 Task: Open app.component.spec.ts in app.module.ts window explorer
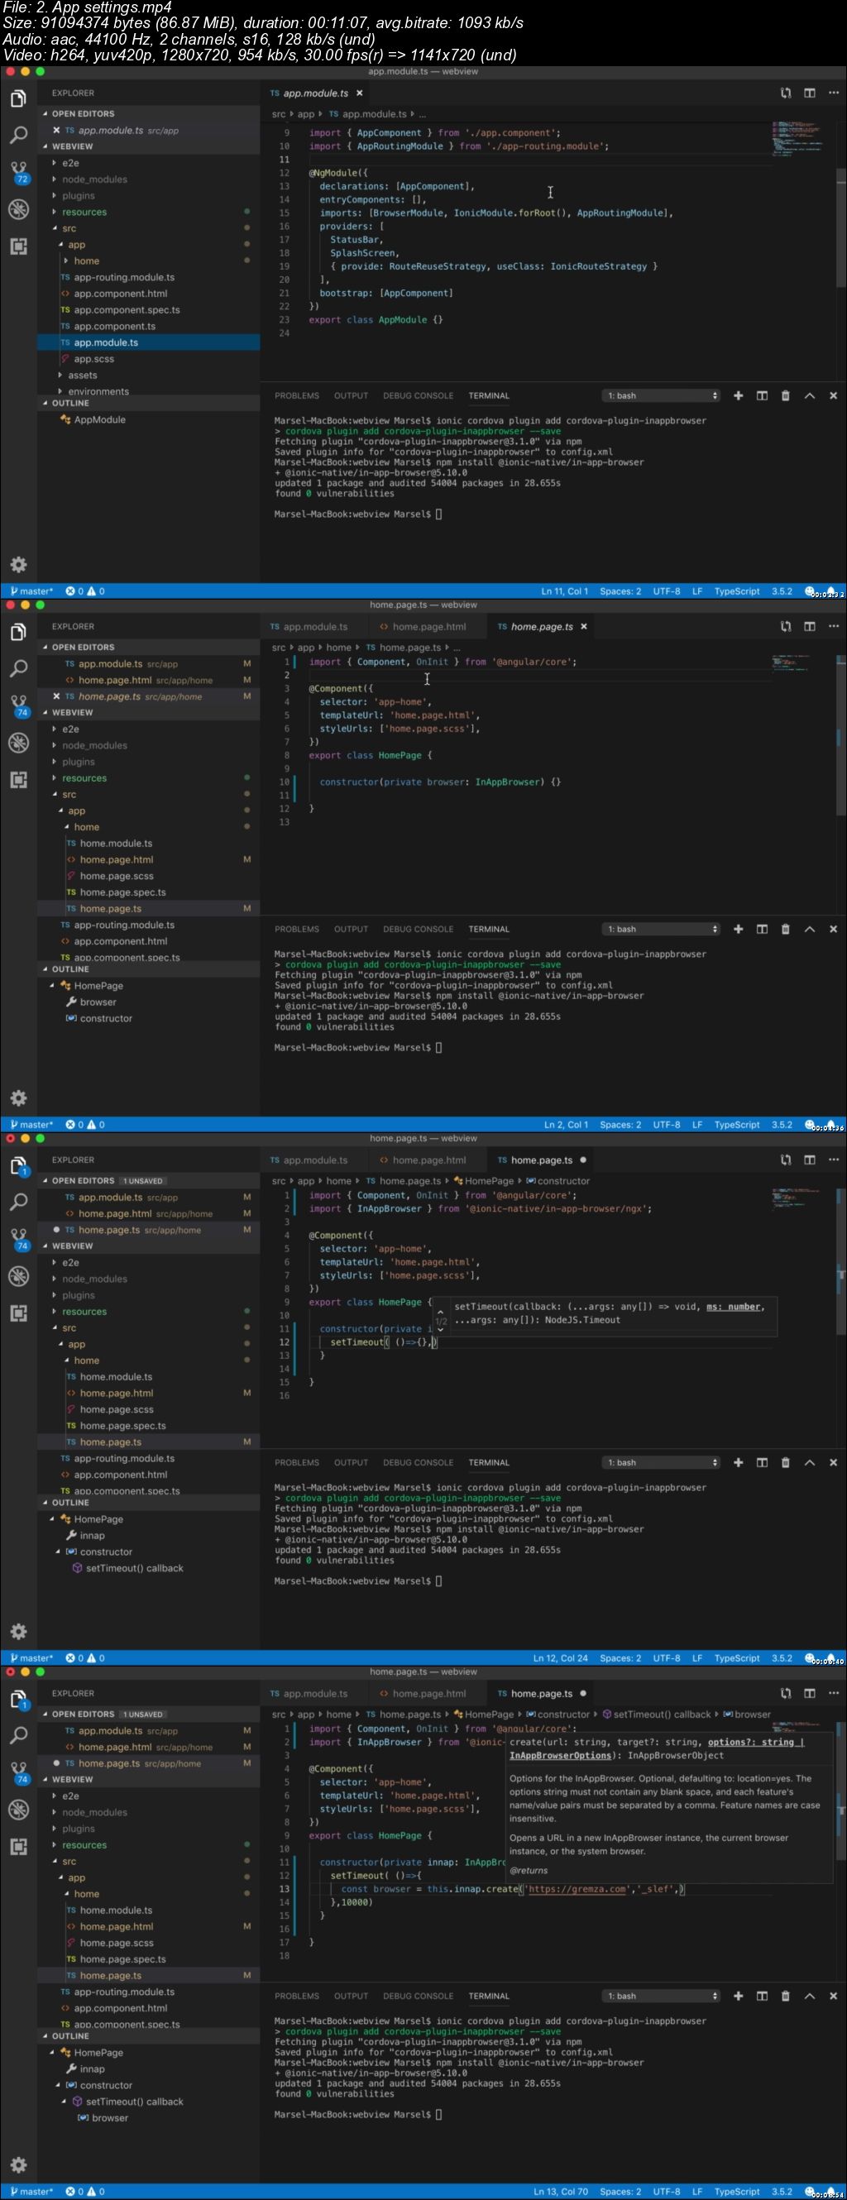point(127,310)
